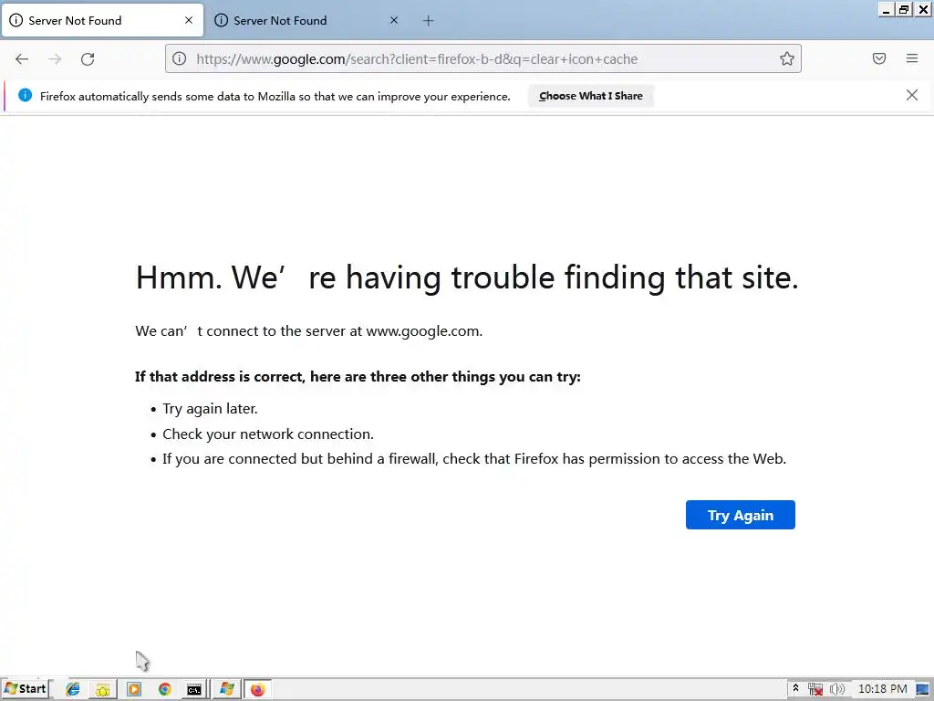The width and height of the screenshot is (934, 701).
Task: Click Choose What I Share button
Action: 591,96
